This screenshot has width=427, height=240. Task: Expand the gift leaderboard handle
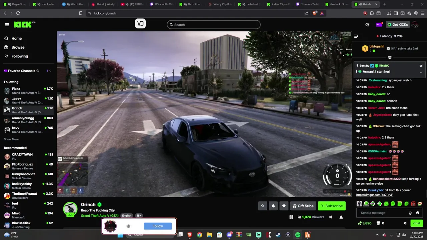coord(389,58)
